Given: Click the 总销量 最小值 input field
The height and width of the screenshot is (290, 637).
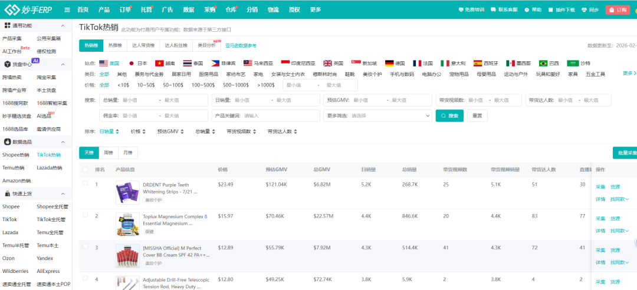Looking at the screenshot, I should tap(140, 100).
